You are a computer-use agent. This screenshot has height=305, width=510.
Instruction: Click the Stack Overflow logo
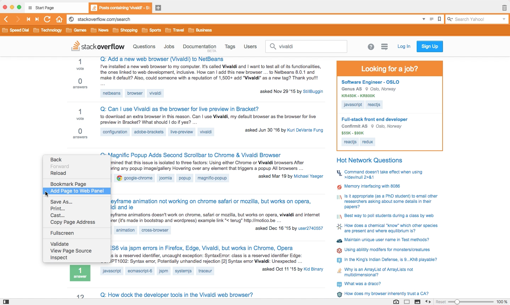pos(98,46)
